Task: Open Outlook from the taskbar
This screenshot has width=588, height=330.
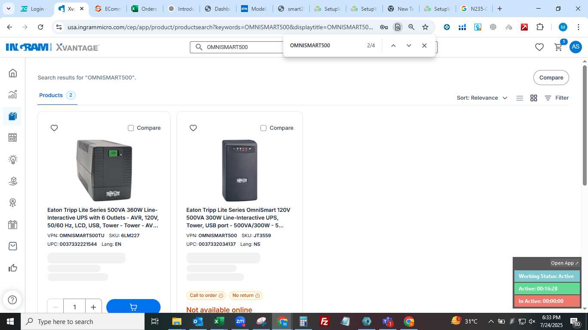Action: (x=198, y=321)
